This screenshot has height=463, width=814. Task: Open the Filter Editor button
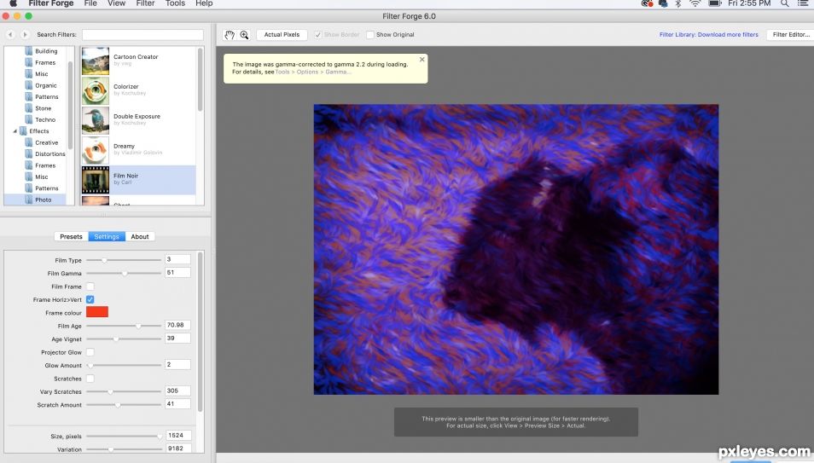tap(791, 35)
